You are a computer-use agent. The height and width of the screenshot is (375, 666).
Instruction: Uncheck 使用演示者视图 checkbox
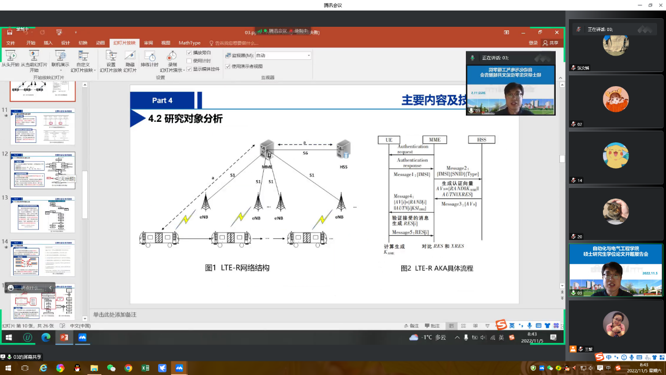(x=227, y=66)
